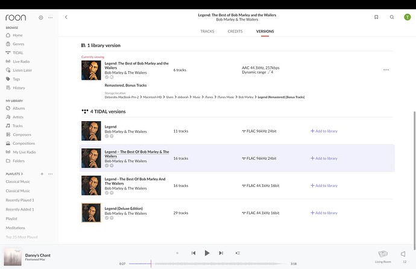Image resolution: width=416 pixels, height=269 pixels.
Task: Open the play queue icon
Action: pyautogui.click(x=238, y=253)
